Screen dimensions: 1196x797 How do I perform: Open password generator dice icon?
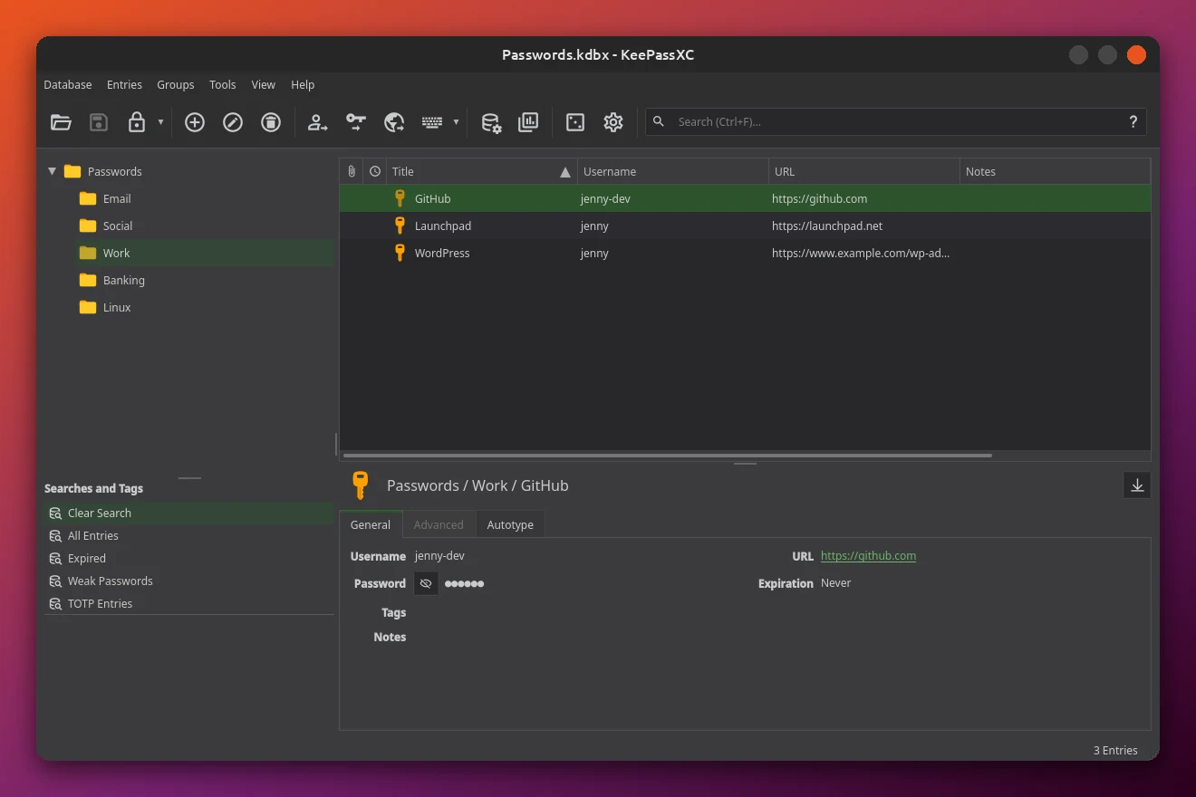click(575, 122)
